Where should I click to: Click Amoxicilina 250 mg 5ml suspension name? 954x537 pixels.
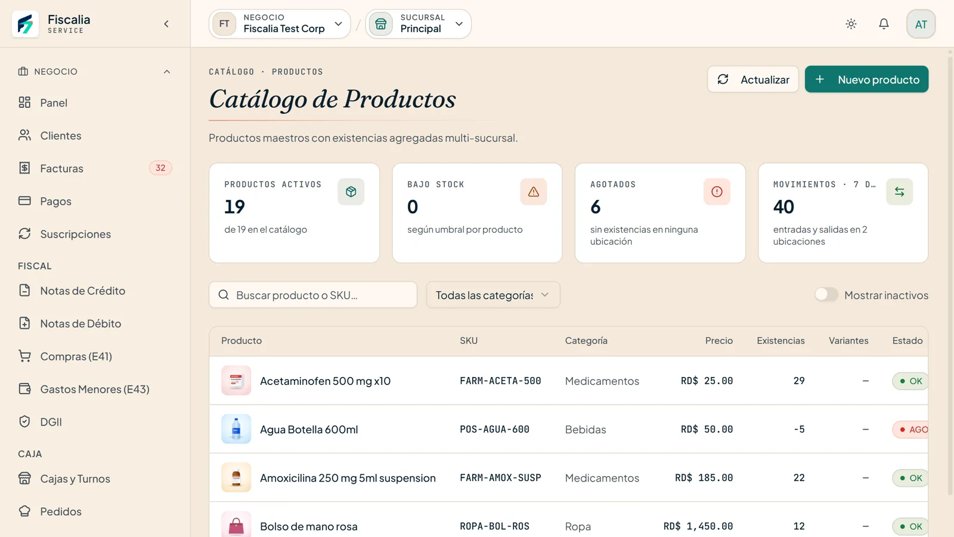348,478
